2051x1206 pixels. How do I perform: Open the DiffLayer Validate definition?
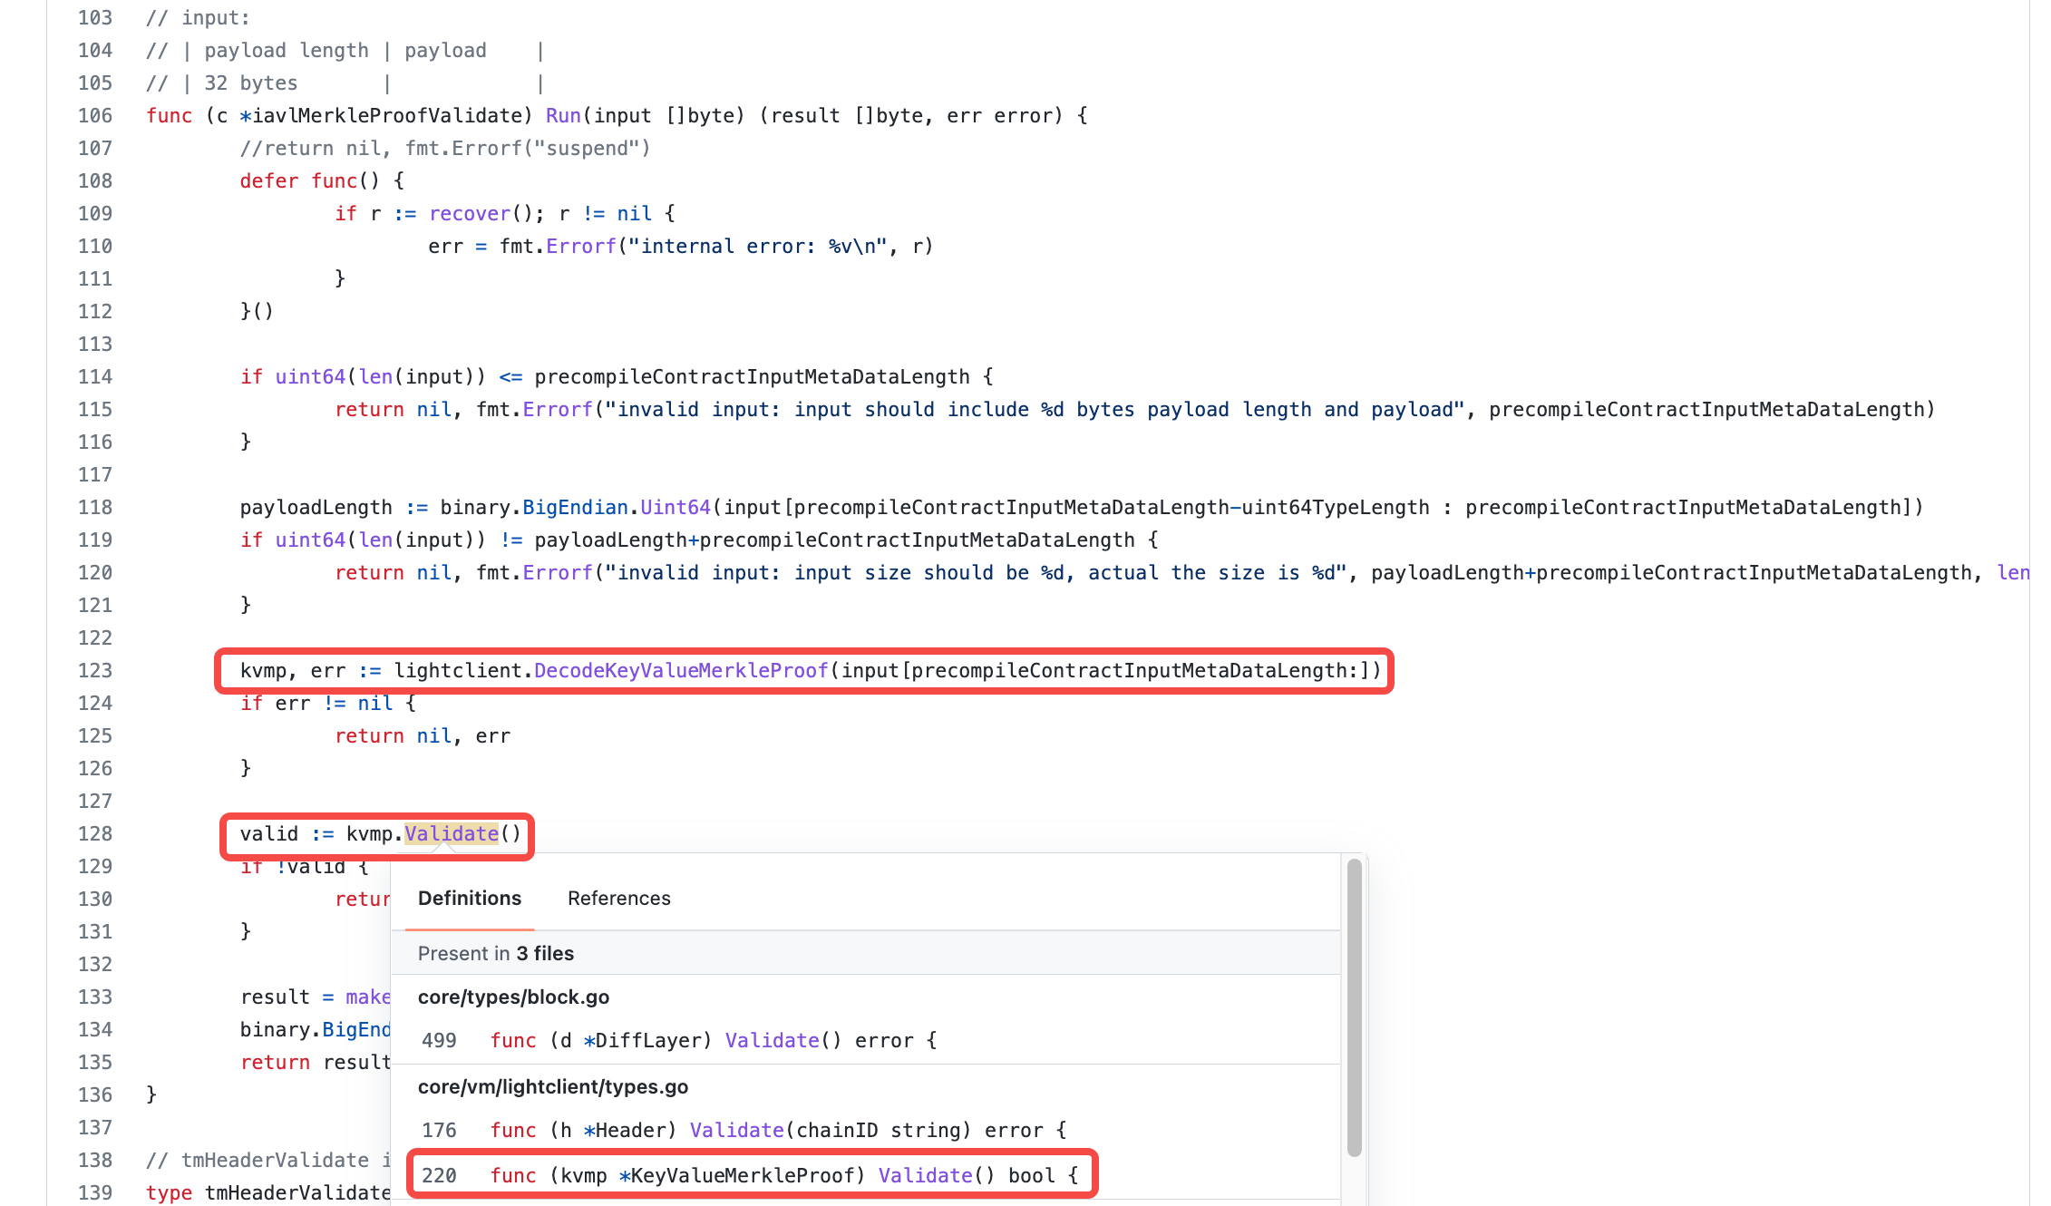[x=772, y=1040]
